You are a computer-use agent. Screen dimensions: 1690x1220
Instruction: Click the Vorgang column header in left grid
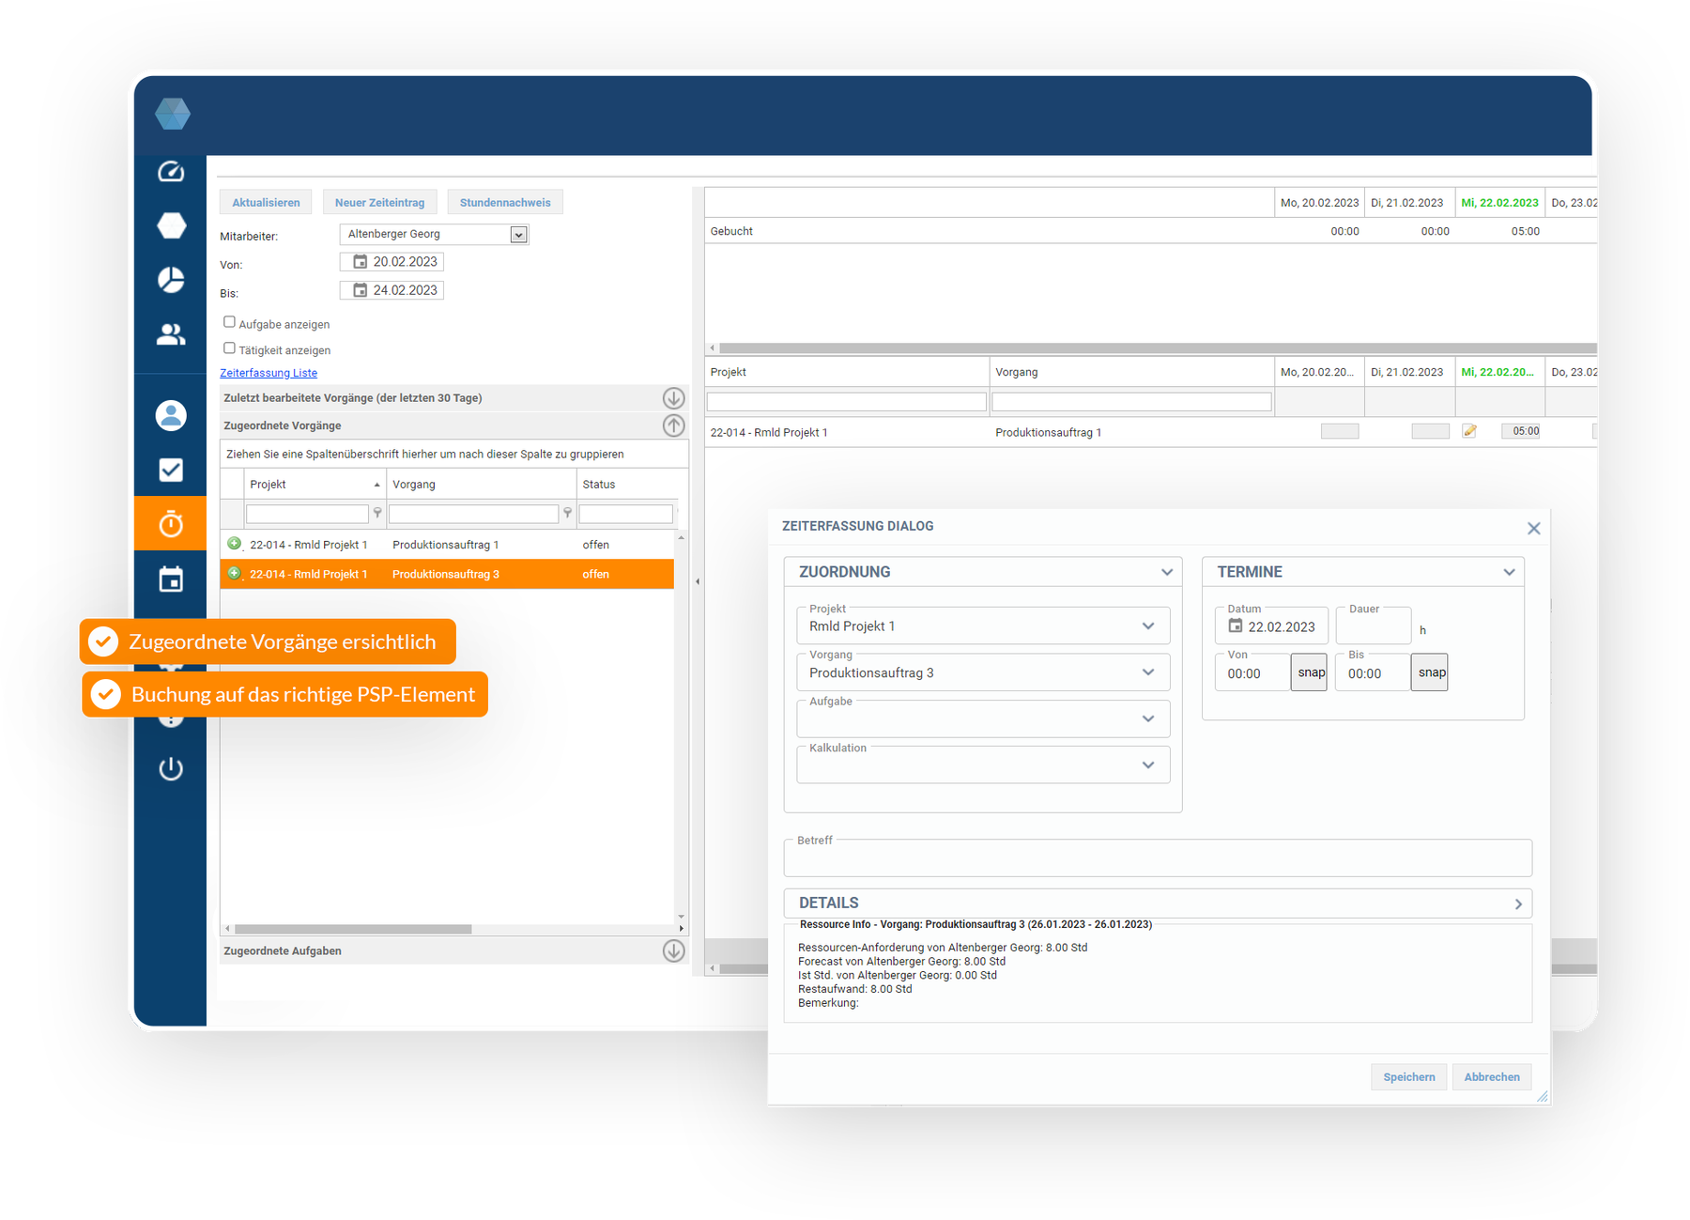481,485
